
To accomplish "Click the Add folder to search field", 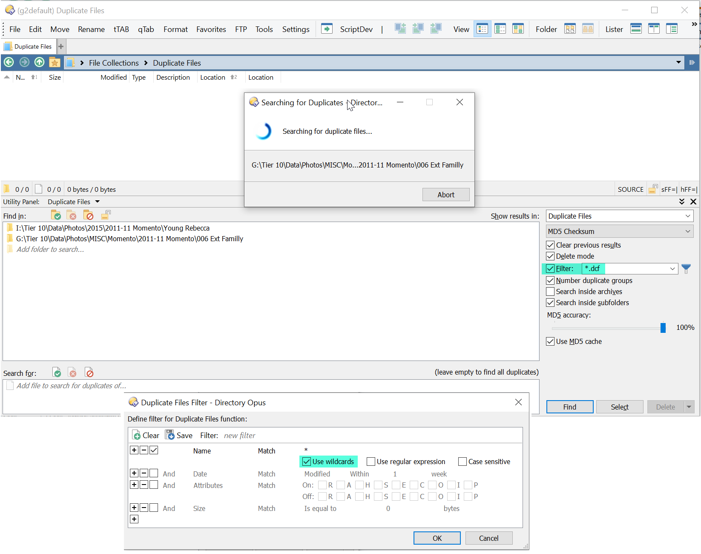I will coord(50,249).
